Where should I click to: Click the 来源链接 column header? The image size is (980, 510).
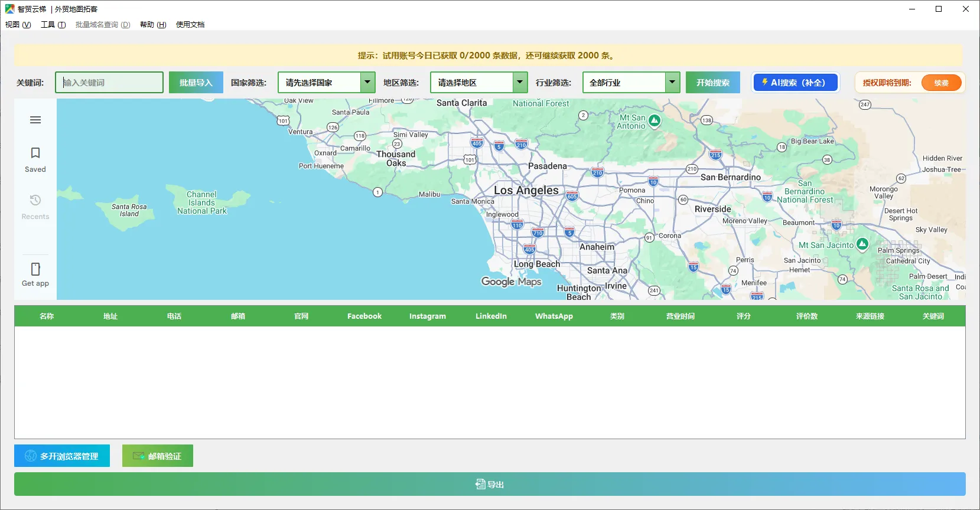tap(870, 316)
